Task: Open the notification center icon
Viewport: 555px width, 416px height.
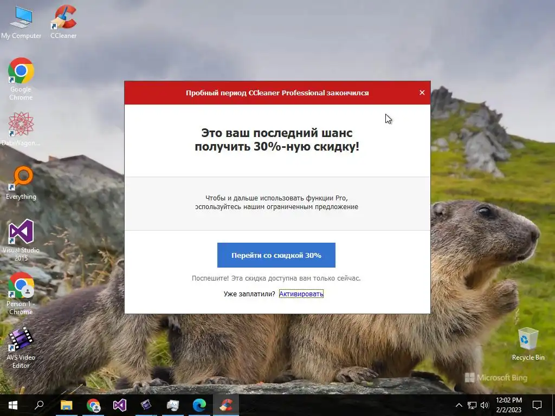Action: (x=537, y=405)
